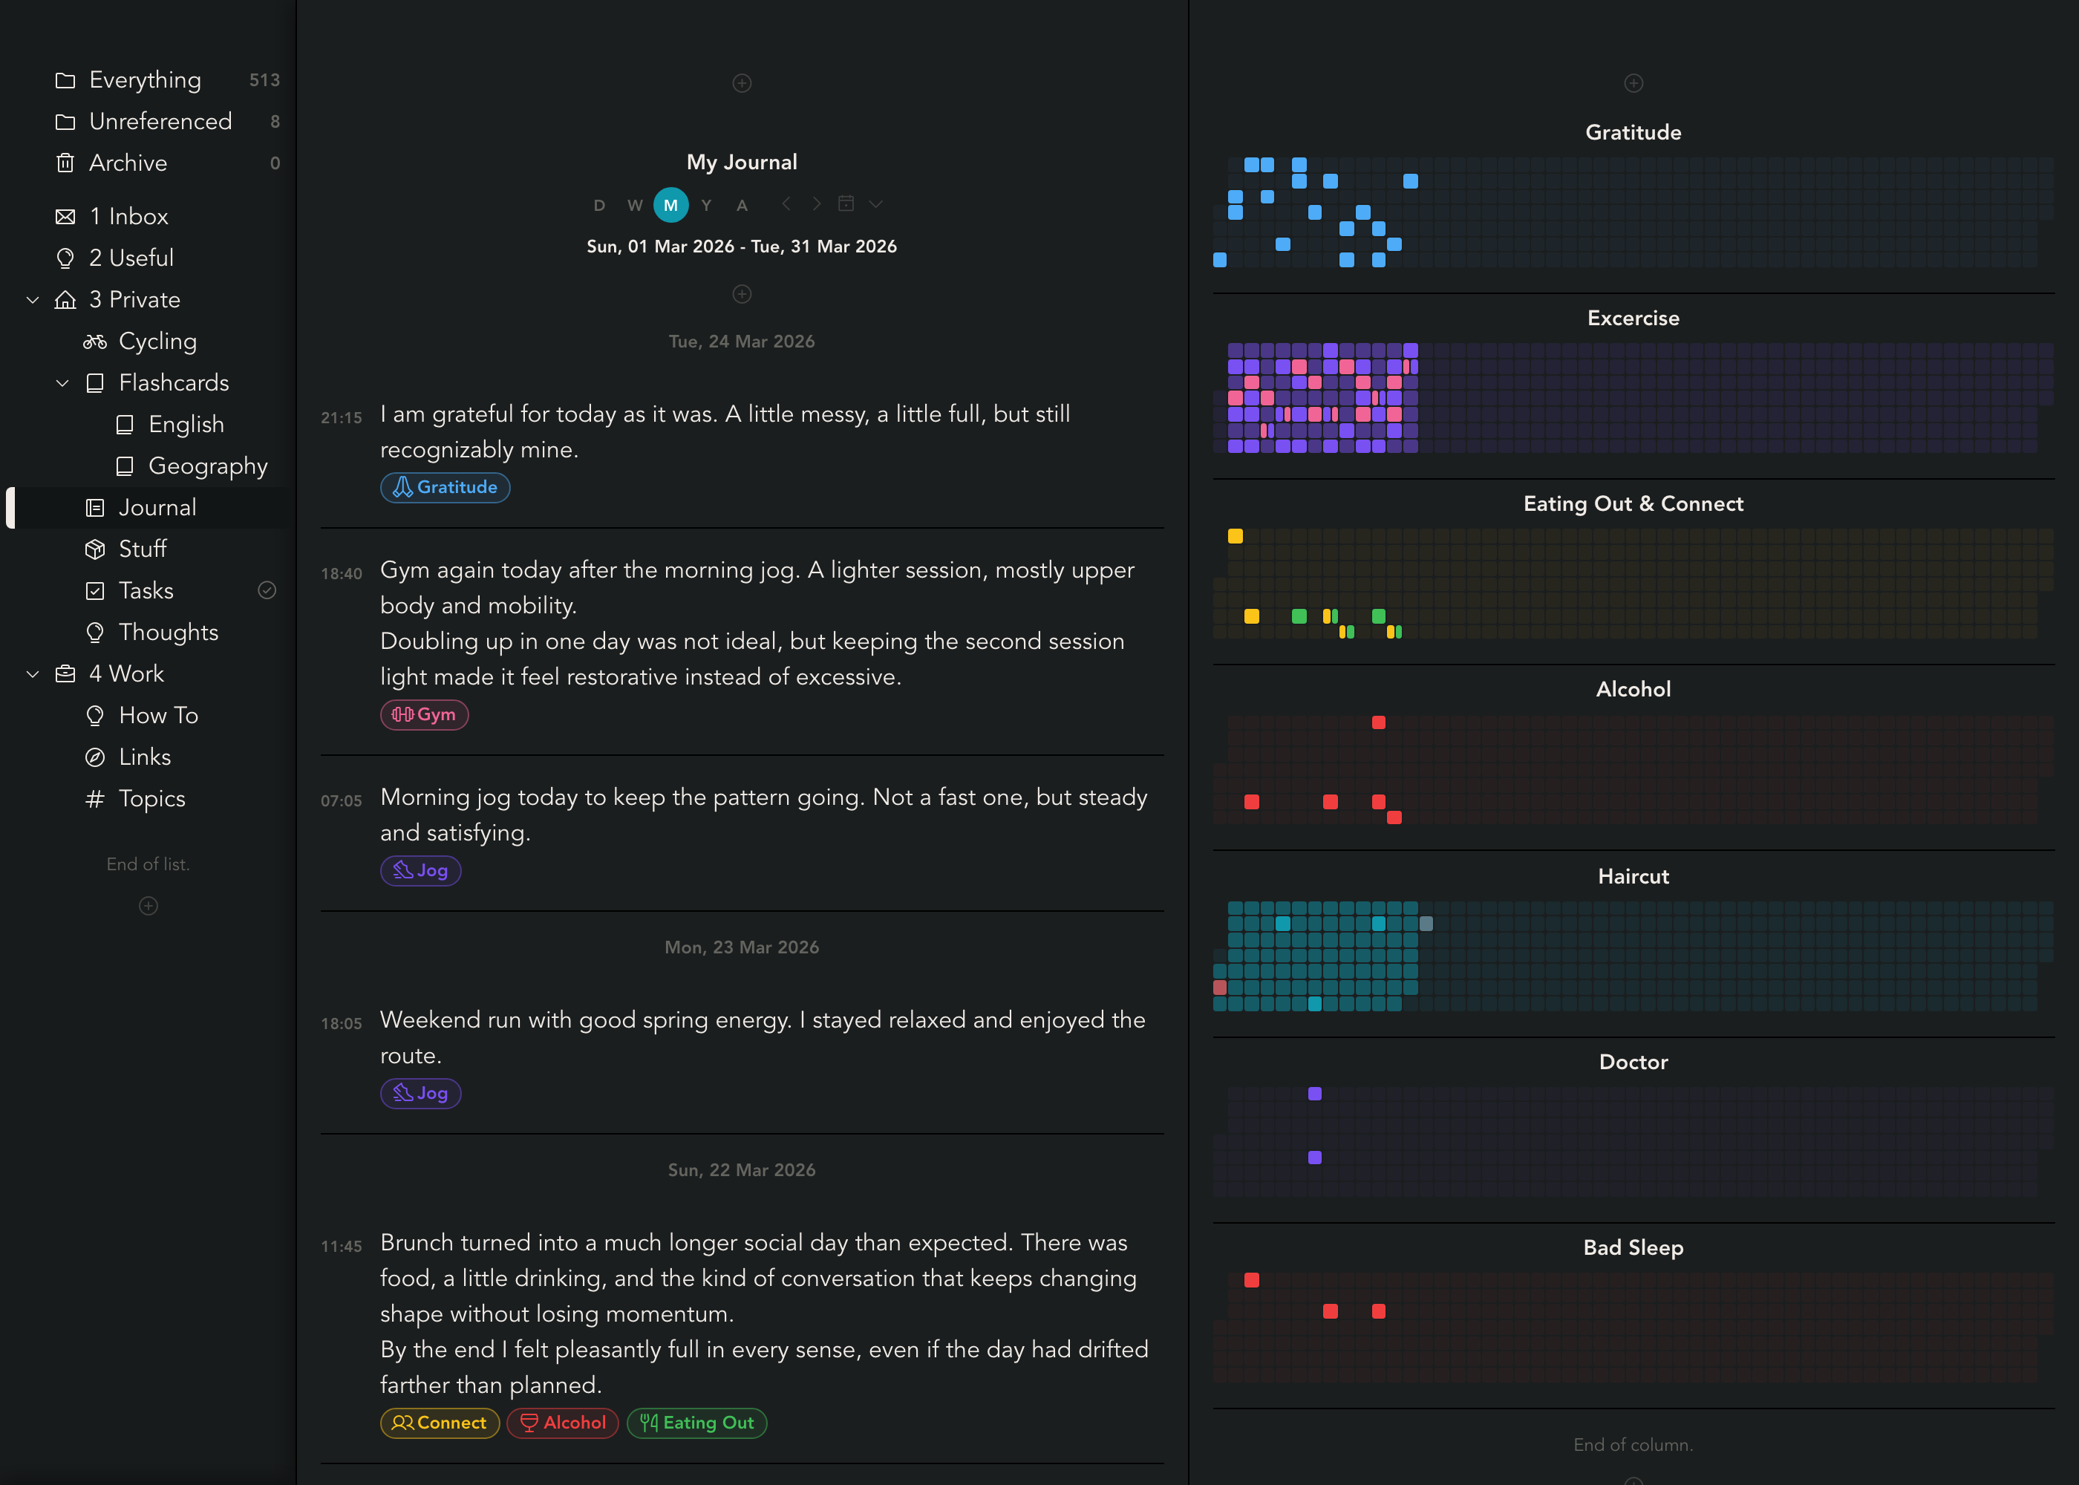Go to previous month with left arrow
The width and height of the screenshot is (2079, 1485).
786,204
